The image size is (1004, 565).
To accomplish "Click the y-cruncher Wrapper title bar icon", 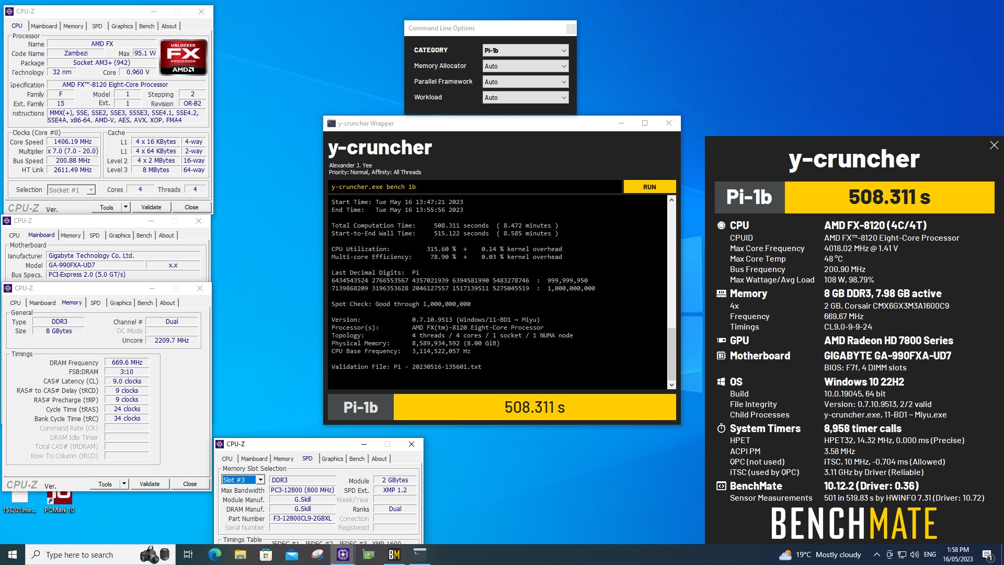I will click(x=331, y=123).
